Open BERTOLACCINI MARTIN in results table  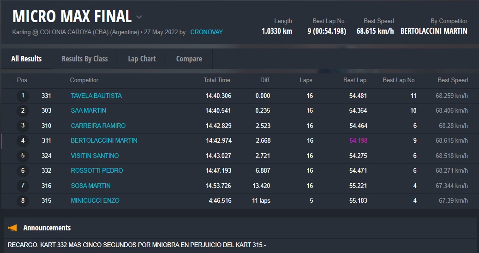pyautogui.click(x=104, y=141)
